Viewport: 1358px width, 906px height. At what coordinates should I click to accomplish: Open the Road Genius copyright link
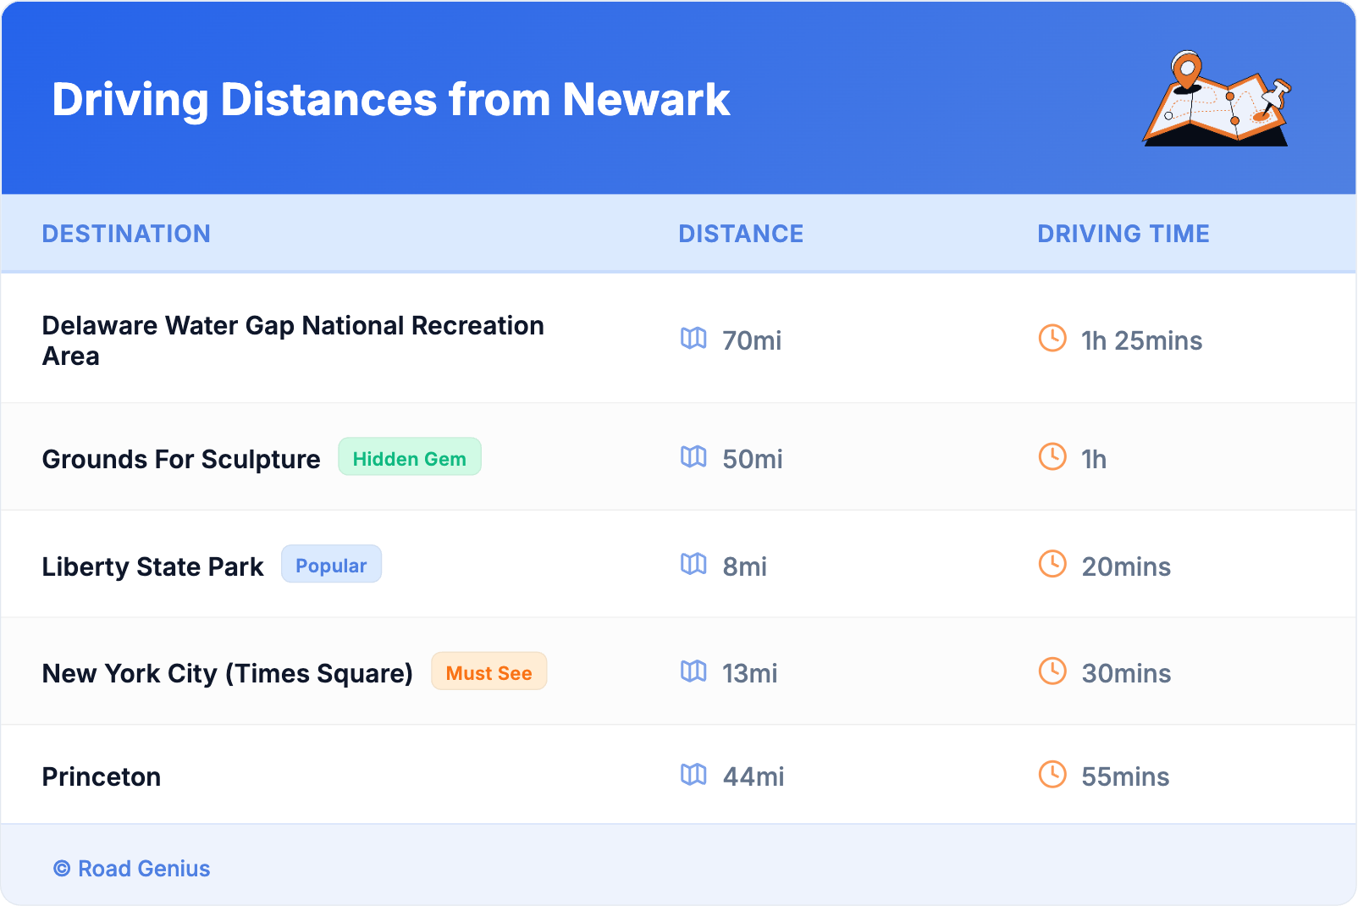tap(132, 869)
